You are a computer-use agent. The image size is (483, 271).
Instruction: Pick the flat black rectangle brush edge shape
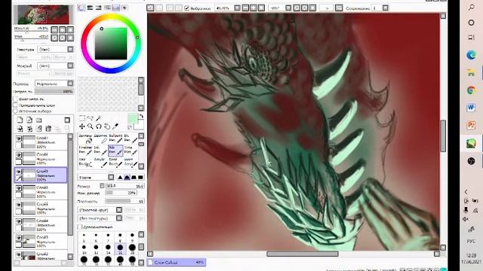tap(140, 178)
